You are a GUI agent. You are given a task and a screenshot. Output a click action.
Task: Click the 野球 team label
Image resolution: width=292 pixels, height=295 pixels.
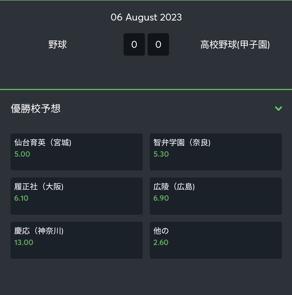(x=57, y=44)
